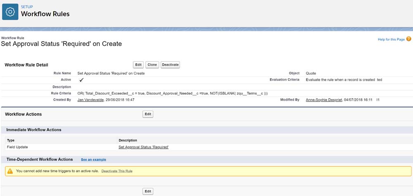This screenshot has height=196, width=413.
Task: Click the help question mark icon
Action: pos(408,39)
